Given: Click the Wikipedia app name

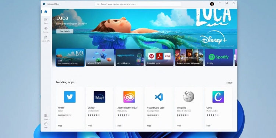Looking at the screenshot, I should (x=181, y=108).
